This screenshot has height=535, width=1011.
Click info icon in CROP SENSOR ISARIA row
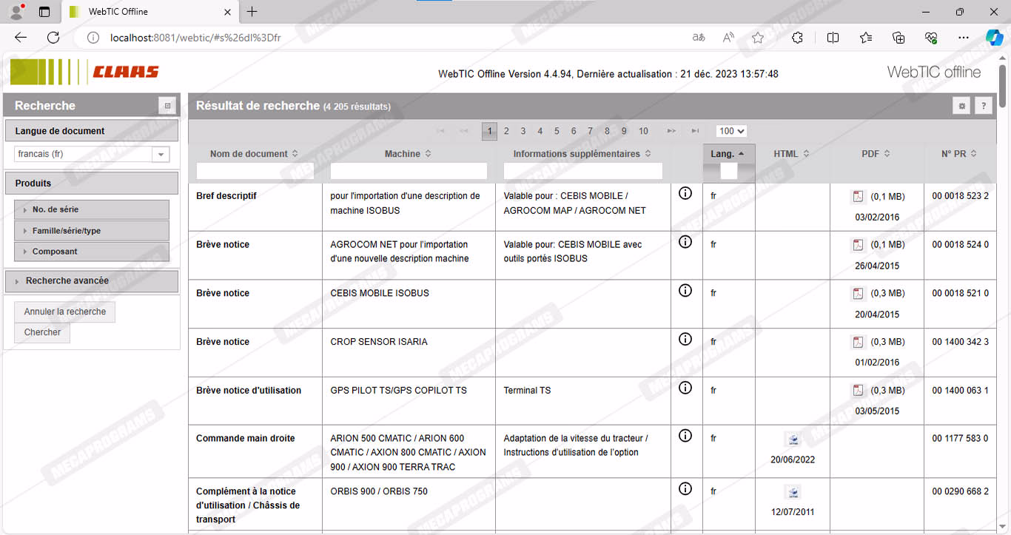point(685,339)
